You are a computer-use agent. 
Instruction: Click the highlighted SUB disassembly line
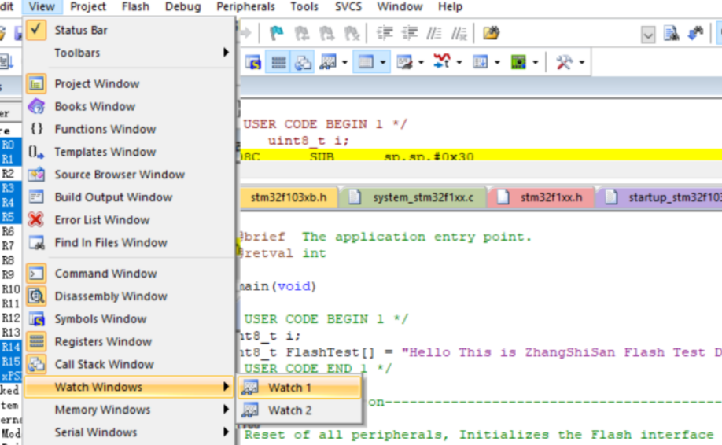[x=481, y=155]
